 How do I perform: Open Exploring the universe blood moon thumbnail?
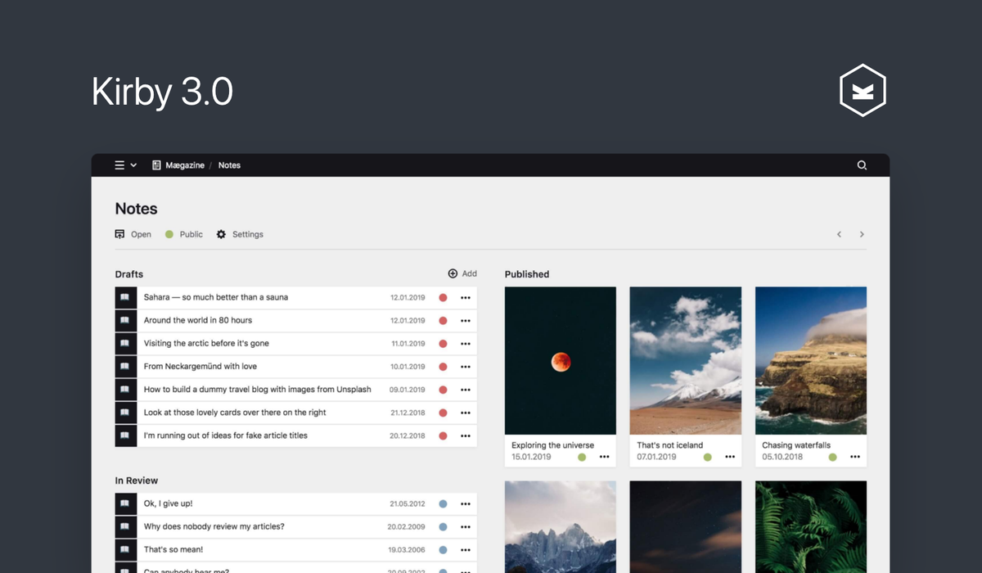pos(561,360)
